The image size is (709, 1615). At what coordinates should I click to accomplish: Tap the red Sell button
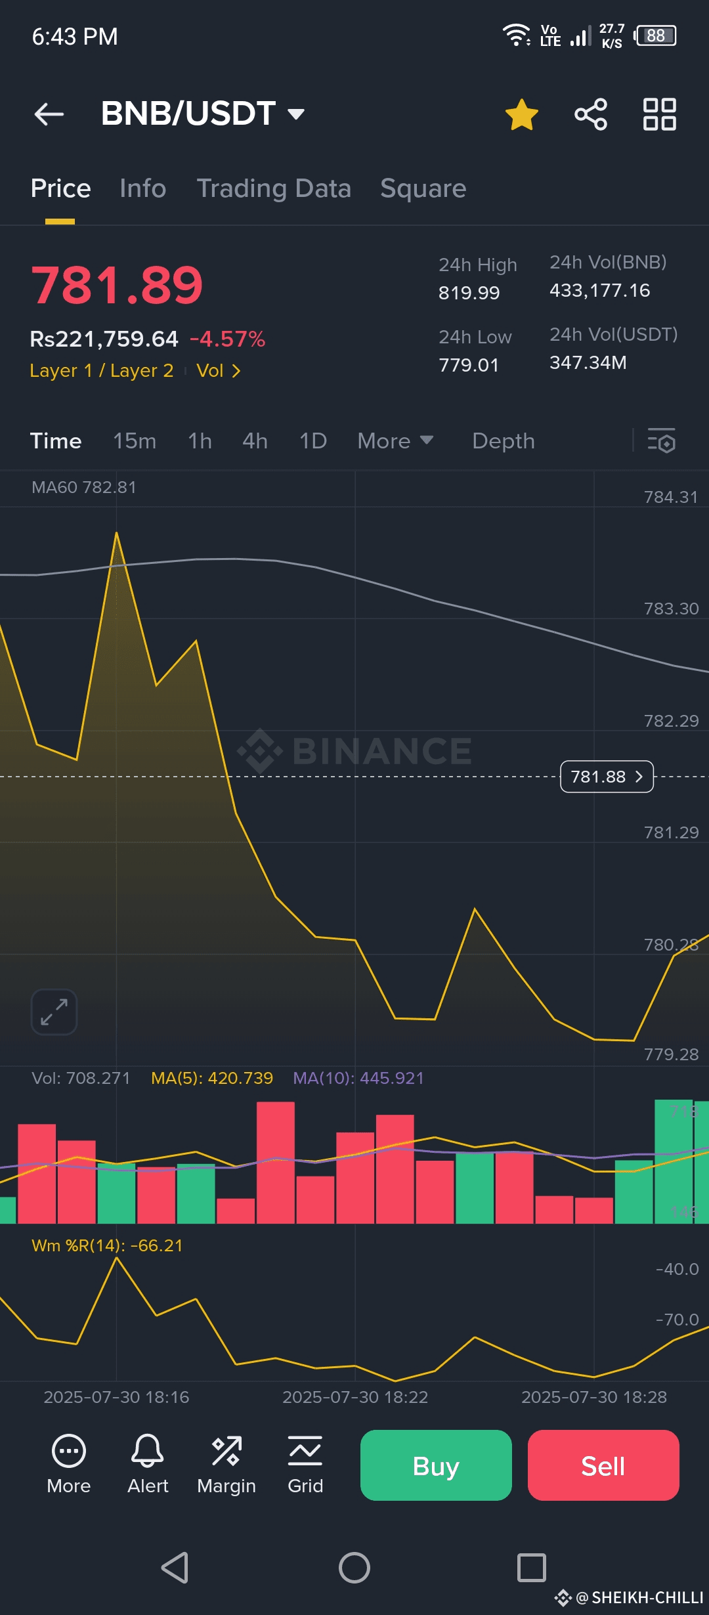tap(603, 1465)
